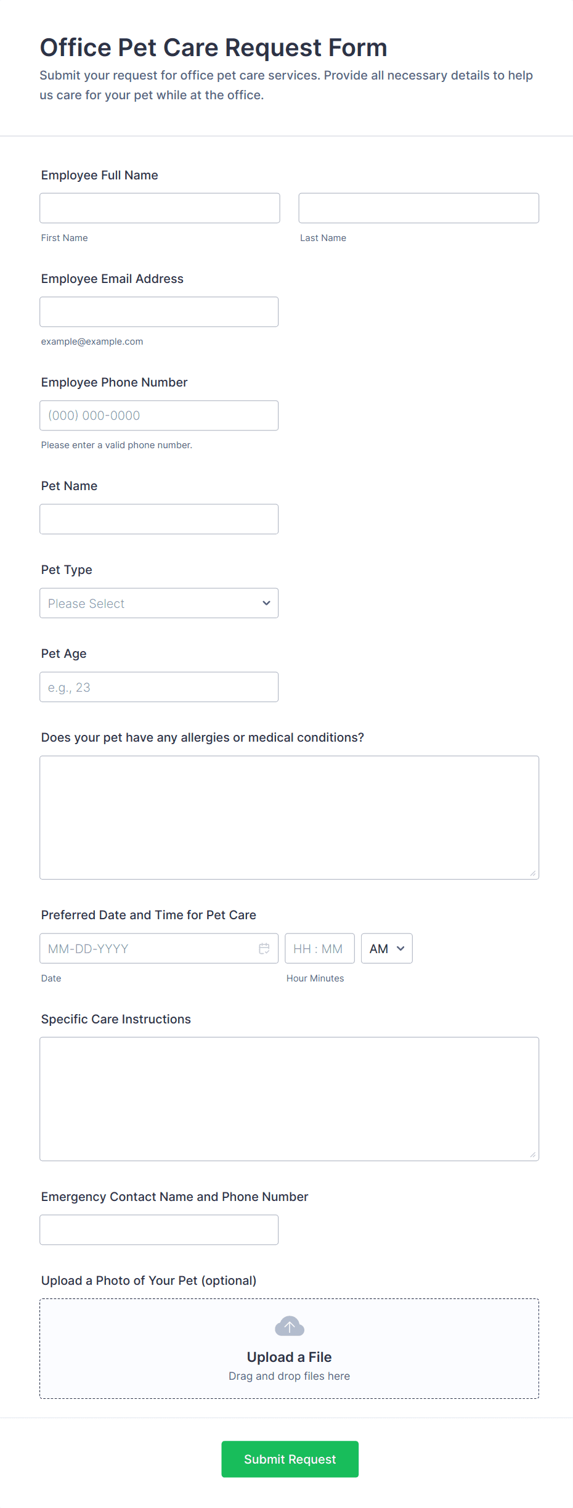Click the calendar icon in Date field

coord(264,948)
